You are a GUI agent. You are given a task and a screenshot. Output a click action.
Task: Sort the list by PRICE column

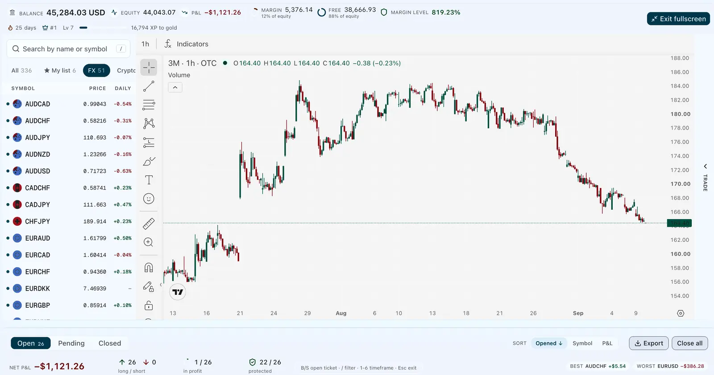97,88
